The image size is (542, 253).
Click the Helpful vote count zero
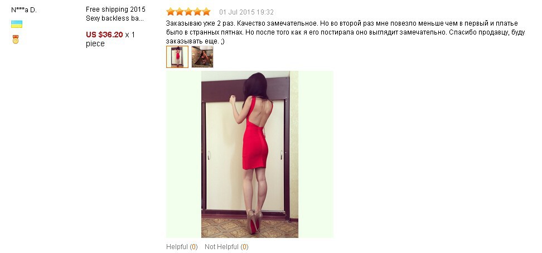[x=194, y=247]
